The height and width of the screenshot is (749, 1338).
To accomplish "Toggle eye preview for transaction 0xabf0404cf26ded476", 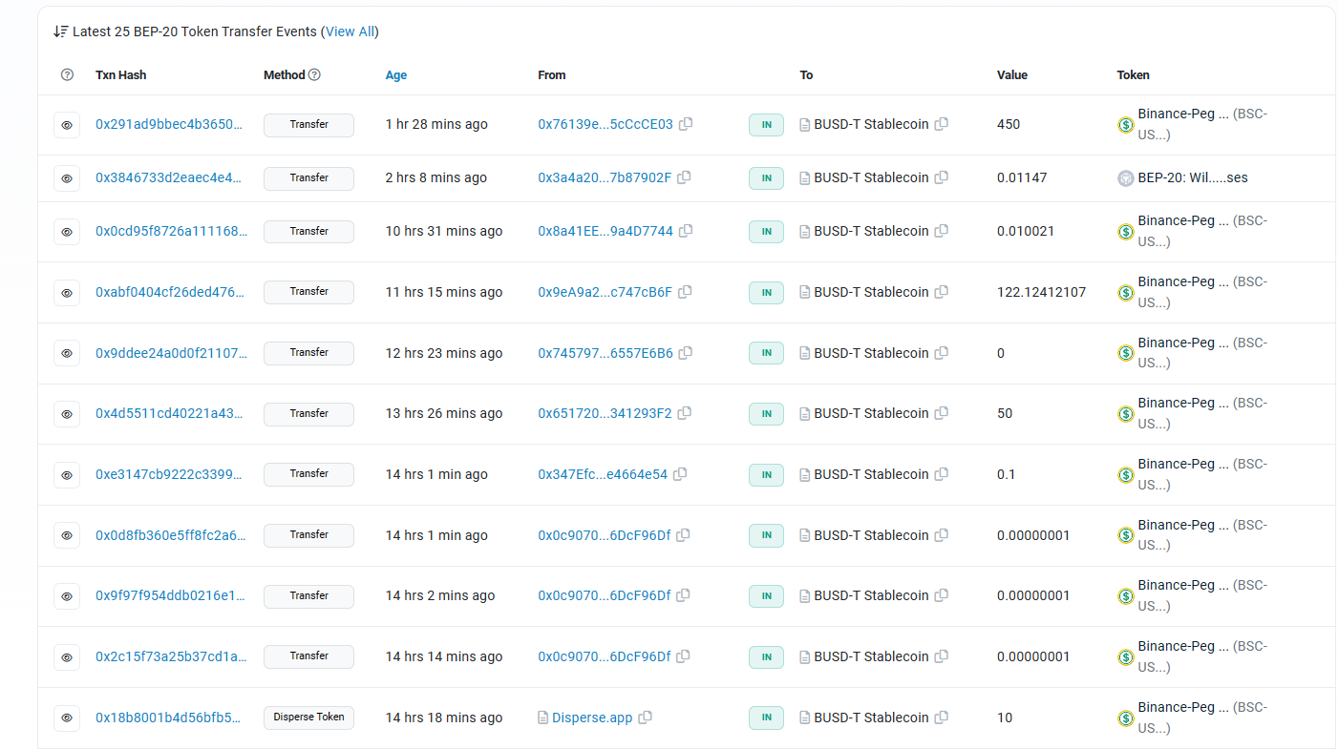I will click(67, 293).
